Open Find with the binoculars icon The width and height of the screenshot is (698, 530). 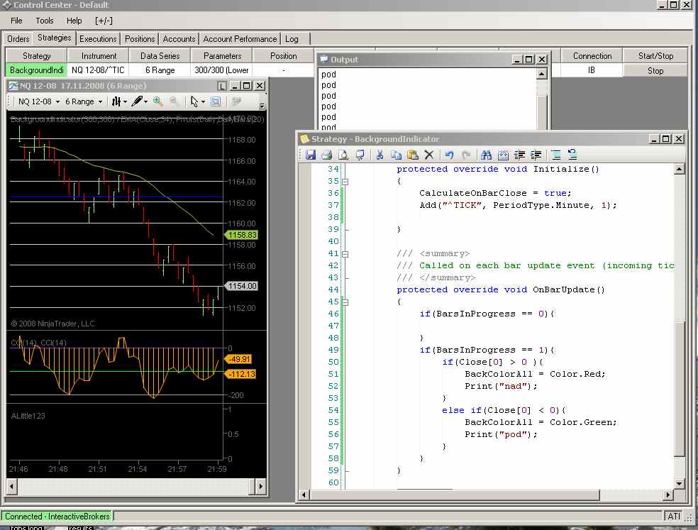point(486,155)
